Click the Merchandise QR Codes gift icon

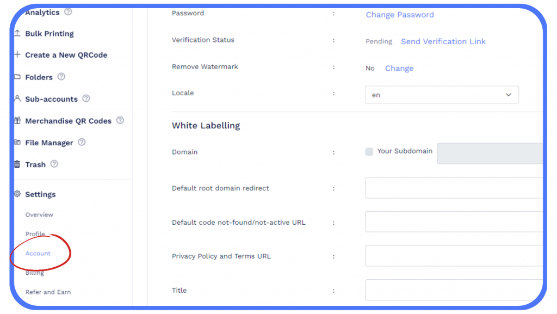17,120
